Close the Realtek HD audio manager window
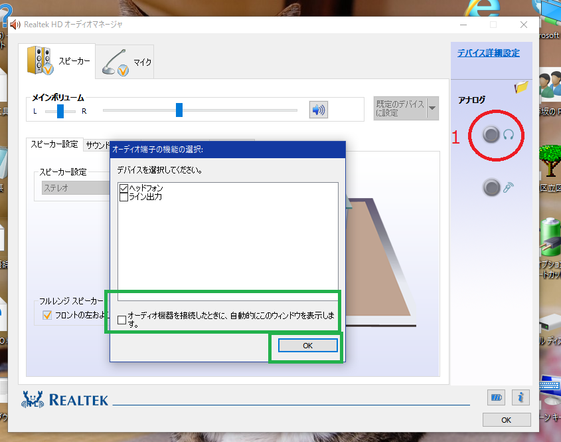The height and width of the screenshot is (442, 561). [524, 25]
